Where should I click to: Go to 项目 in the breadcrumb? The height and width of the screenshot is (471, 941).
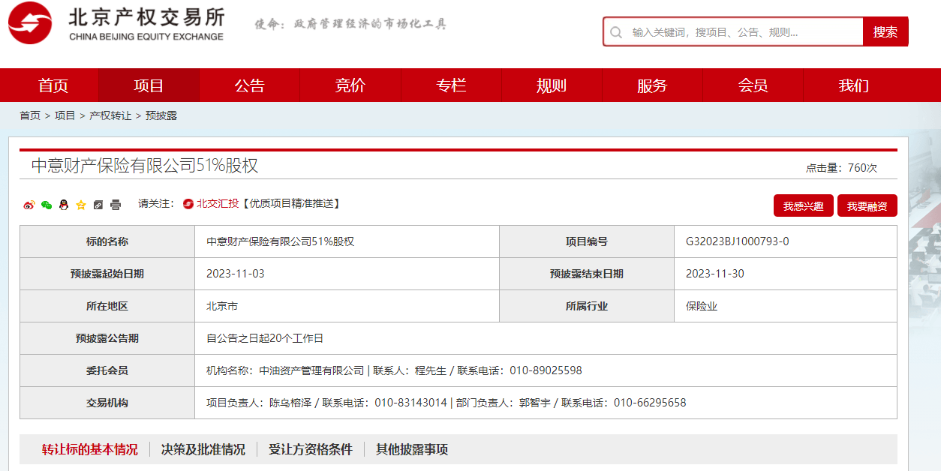[x=65, y=115]
